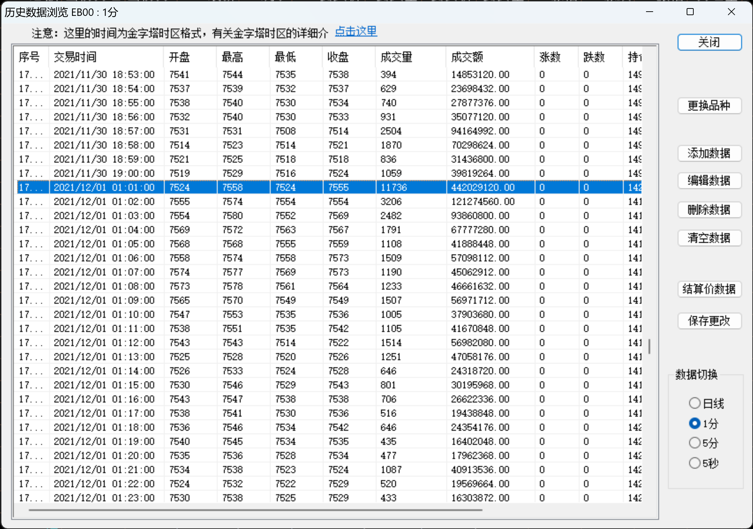Click 保存更改 to save changes
This screenshot has height=529, width=753.
click(x=709, y=321)
